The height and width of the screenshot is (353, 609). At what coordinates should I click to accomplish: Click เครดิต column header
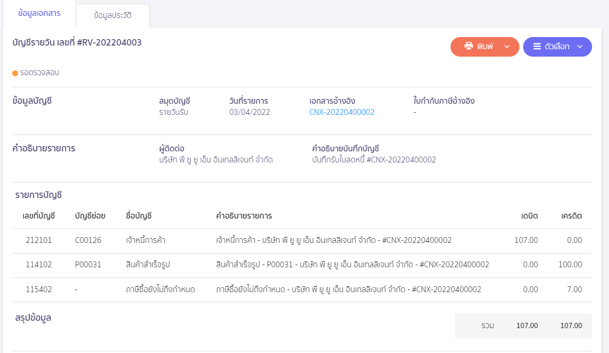click(x=571, y=216)
